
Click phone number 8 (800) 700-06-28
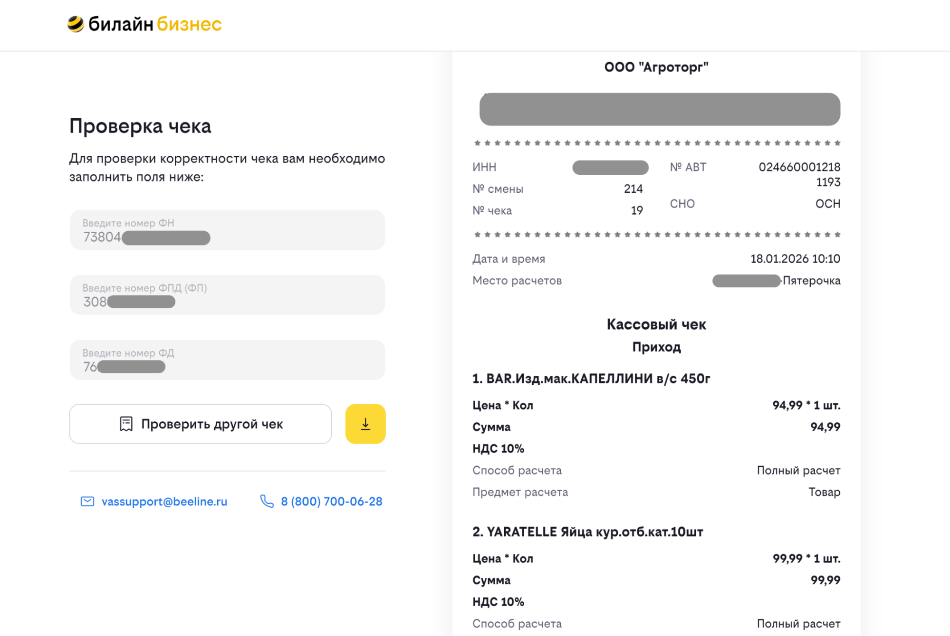(x=331, y=502)
